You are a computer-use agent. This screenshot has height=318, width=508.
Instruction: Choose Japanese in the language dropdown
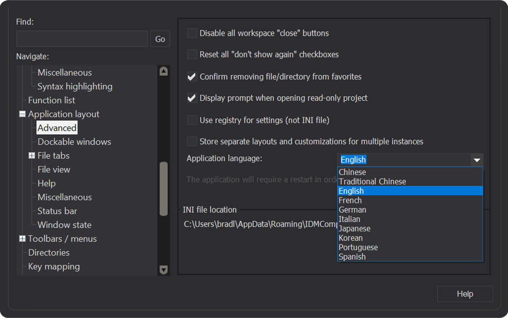(355, 229)
